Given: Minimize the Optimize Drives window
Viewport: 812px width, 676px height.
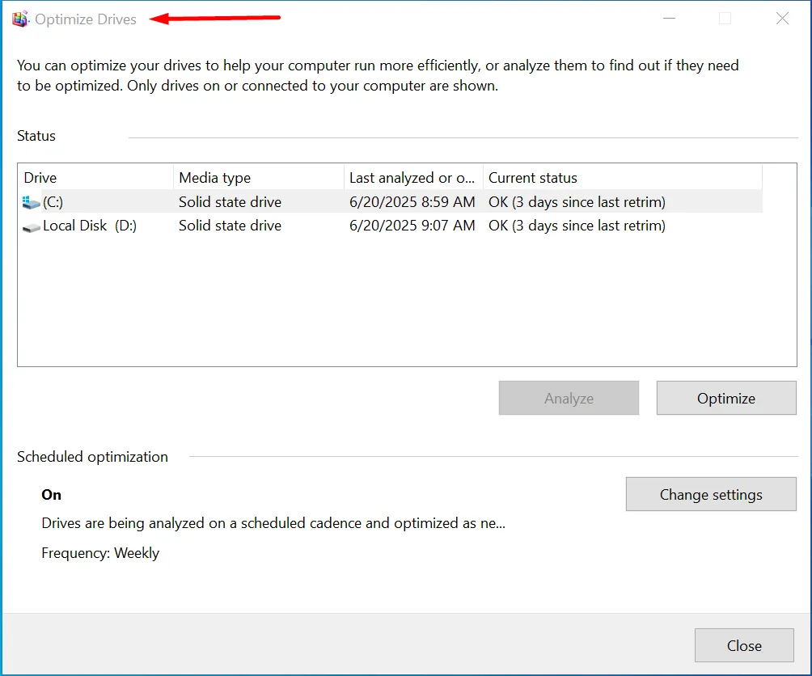Looking at the screenshot, I should point(668,19).
